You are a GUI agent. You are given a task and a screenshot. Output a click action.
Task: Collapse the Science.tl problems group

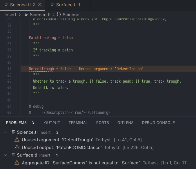[6, 132]
